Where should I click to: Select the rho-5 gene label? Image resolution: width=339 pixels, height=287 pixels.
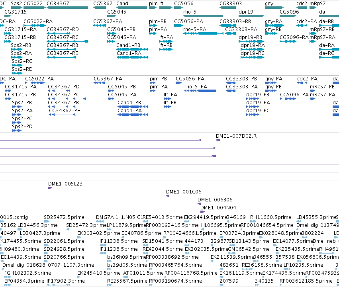tap(190, 12)
